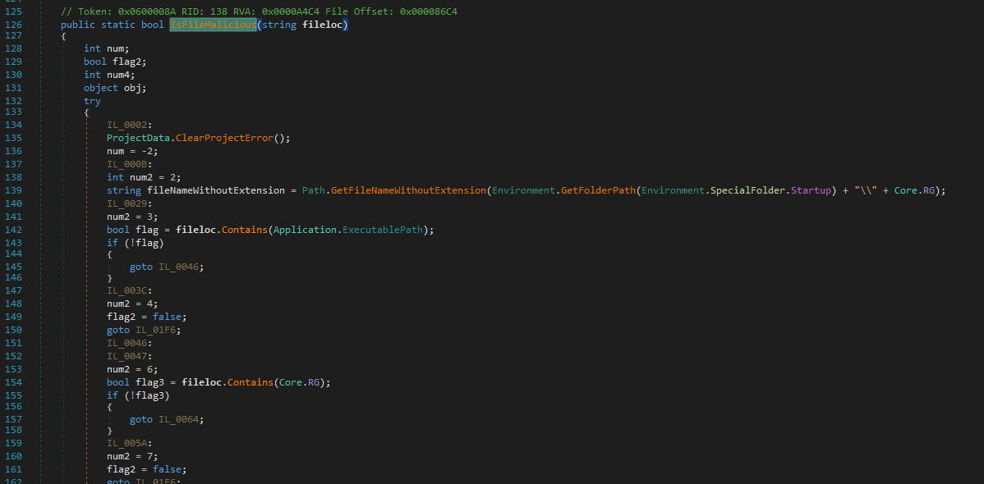Click line number 139 in the gutter

(13, 190)
